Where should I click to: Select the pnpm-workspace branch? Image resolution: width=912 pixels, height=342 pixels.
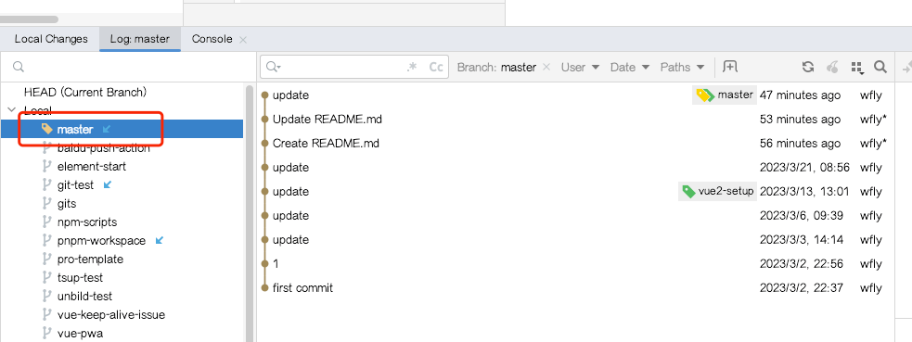pyautogui.click(x=101, y=240)
